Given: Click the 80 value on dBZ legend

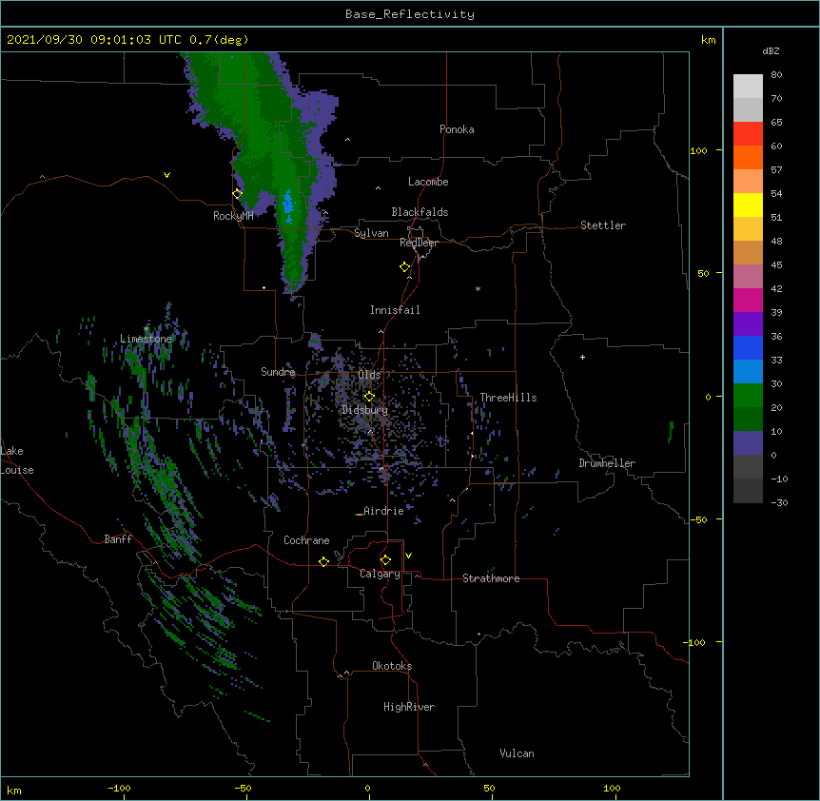Looking at the screenshot, I should click(776, 75).
